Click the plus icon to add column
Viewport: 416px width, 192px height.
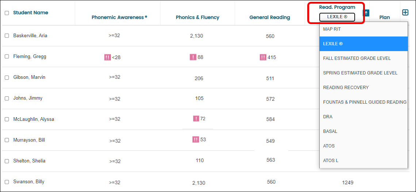(x=405, y=12)
